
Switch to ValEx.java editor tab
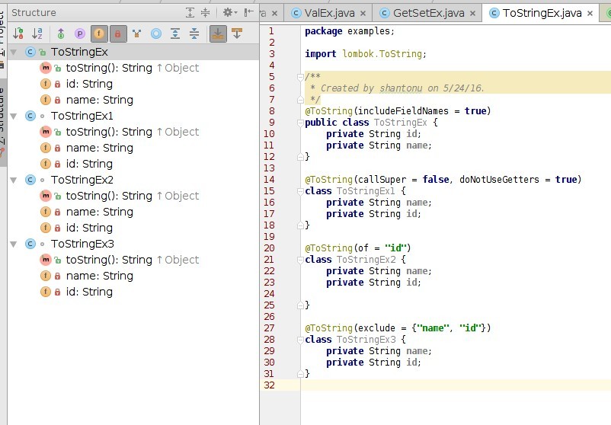point(329,13)
